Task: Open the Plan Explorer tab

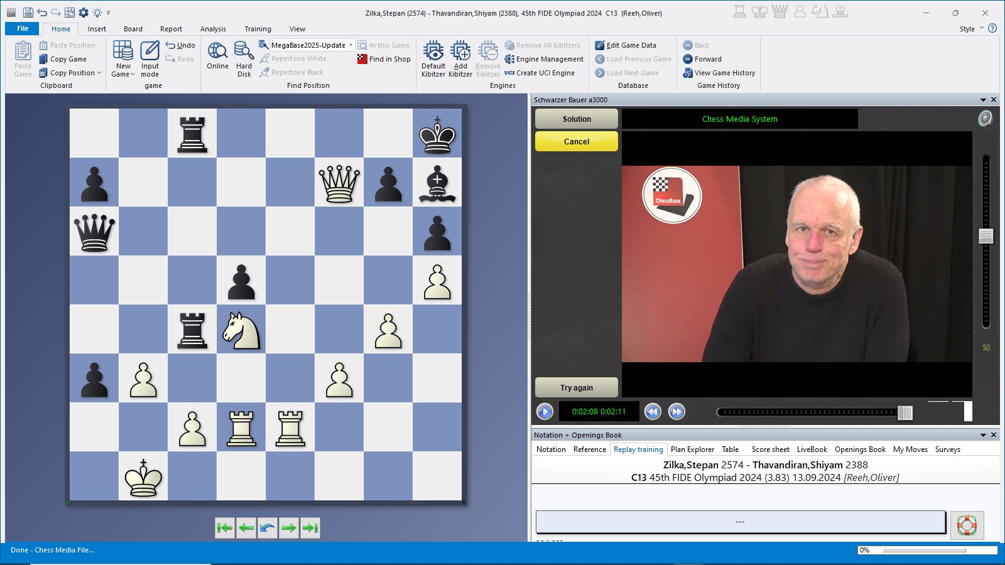Action: (x=692, y=449)
